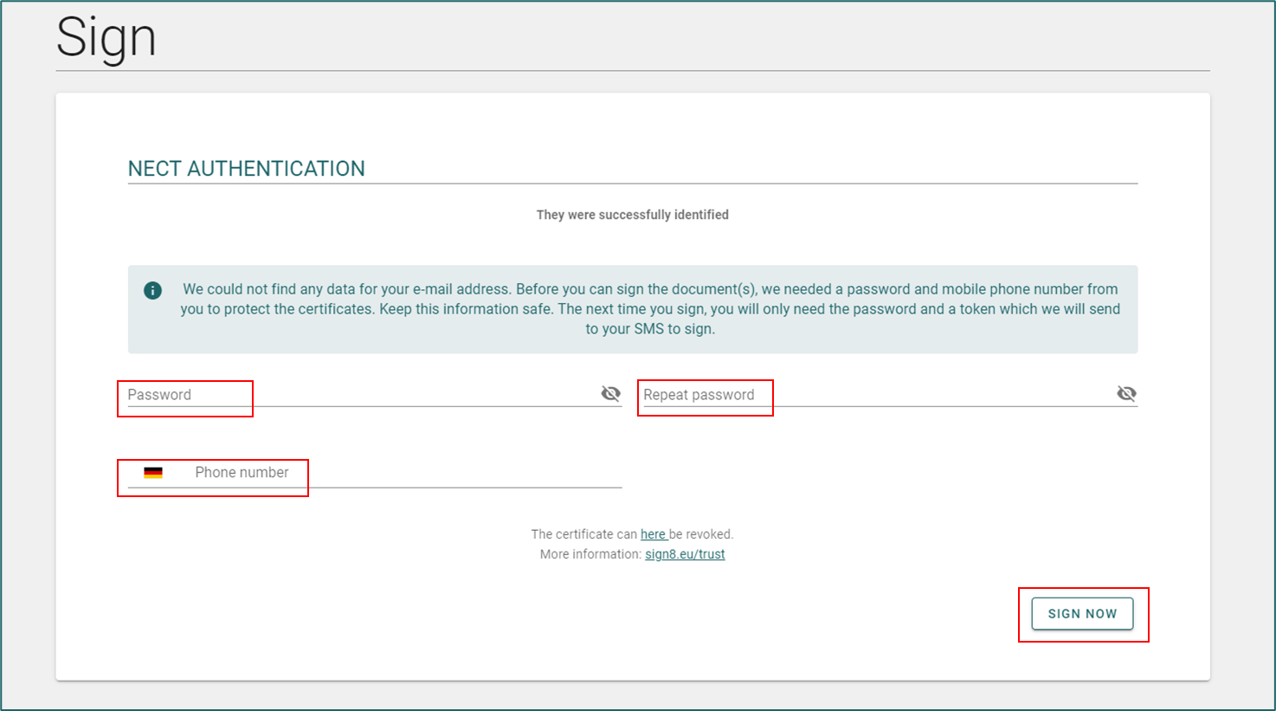The height and width of the screenshot is (711, 1276).
Task: Open the 'here' certificate revoke link
Action: point(653,534)
